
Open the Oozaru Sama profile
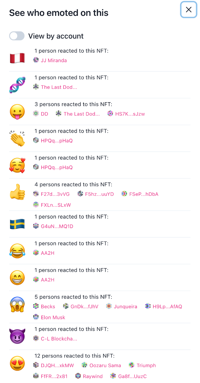(105, 365)
